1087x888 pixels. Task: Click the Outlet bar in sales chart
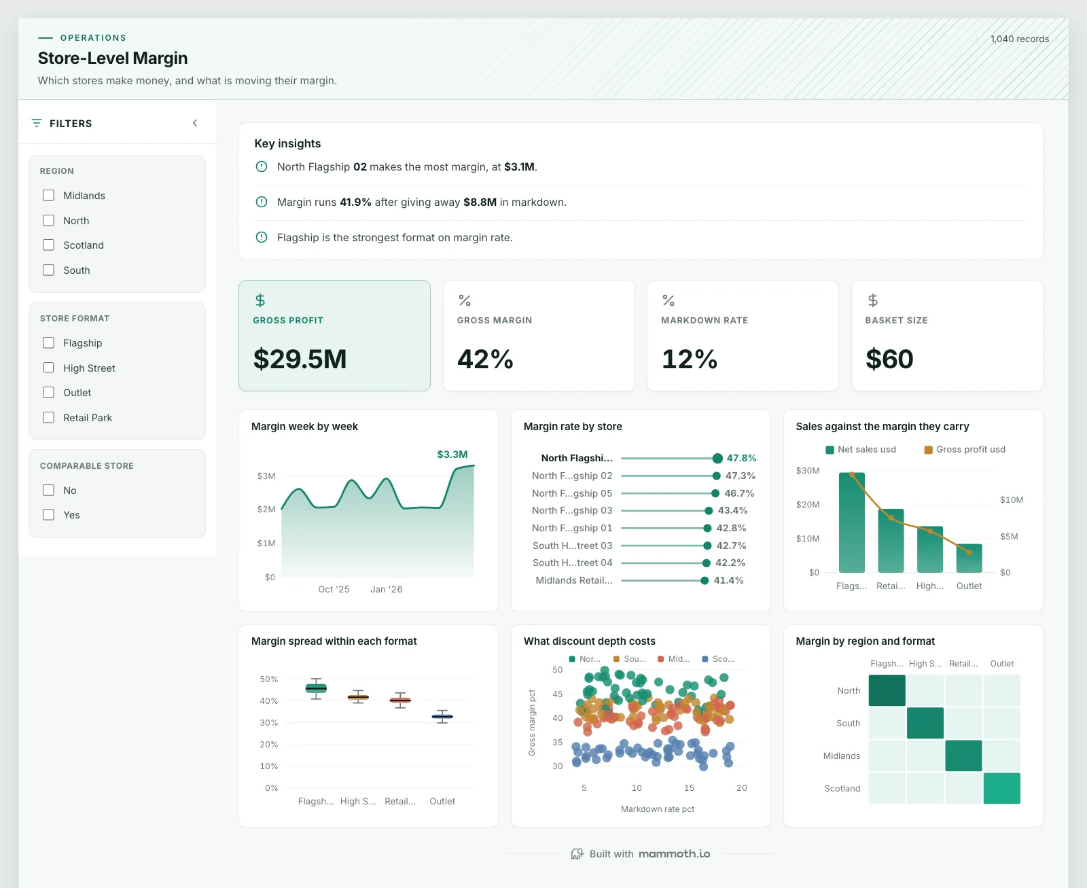(969, 558)
